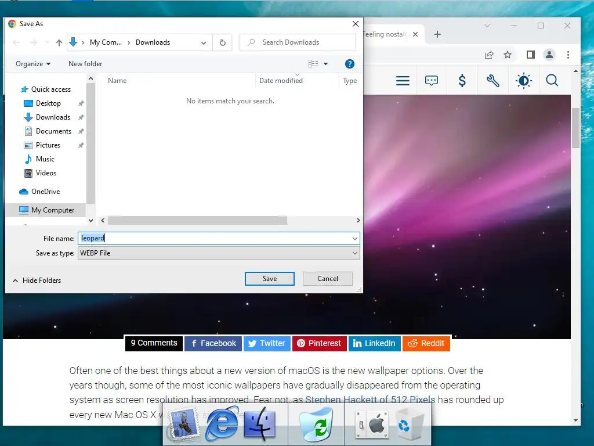Select Pictures in the sidebar
The width and height of the screenshot is (594, 446).
pos(42,145)
